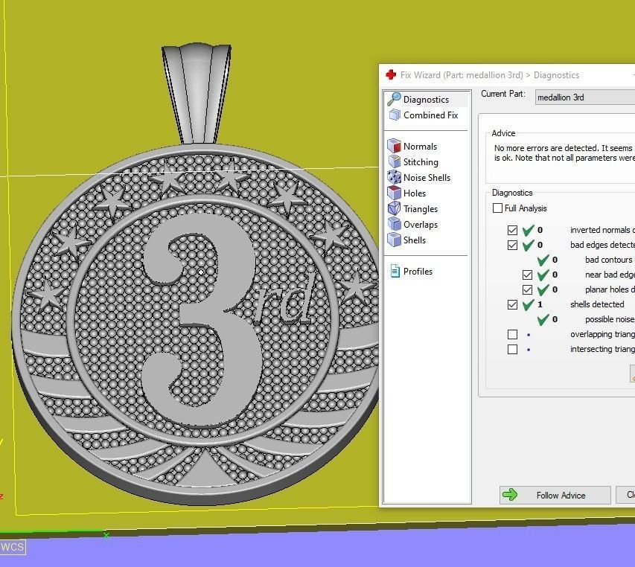
Task: Click the 'bad contours' diagnostic row
Action: click(x=585, y=260)
